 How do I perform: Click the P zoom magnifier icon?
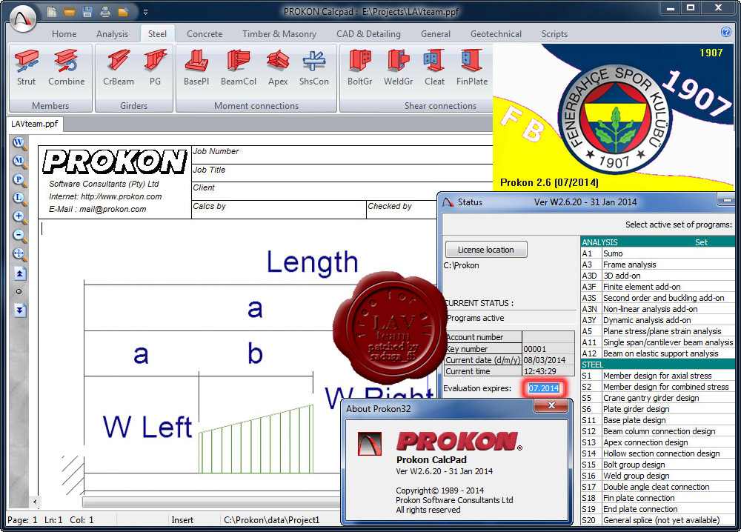click(x=19, y=180)
